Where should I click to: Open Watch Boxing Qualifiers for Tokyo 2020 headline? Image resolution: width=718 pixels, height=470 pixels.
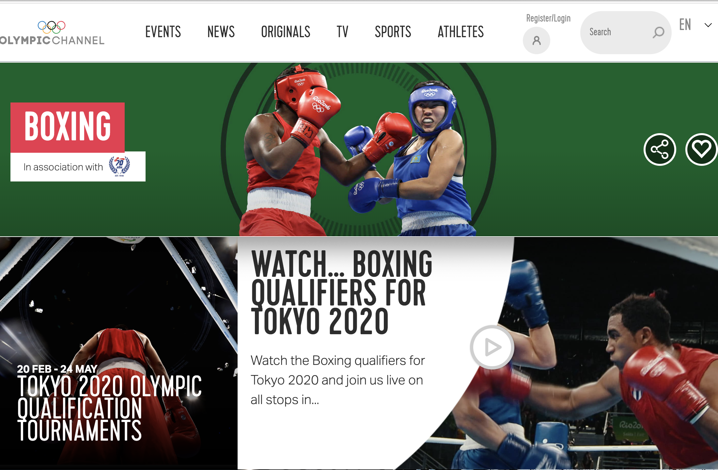[342, 292]
